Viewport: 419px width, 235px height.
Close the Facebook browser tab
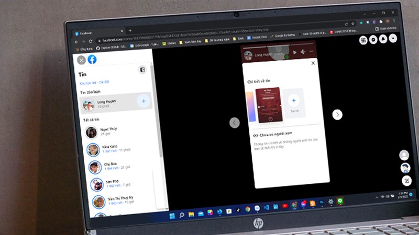click(122, 31)
